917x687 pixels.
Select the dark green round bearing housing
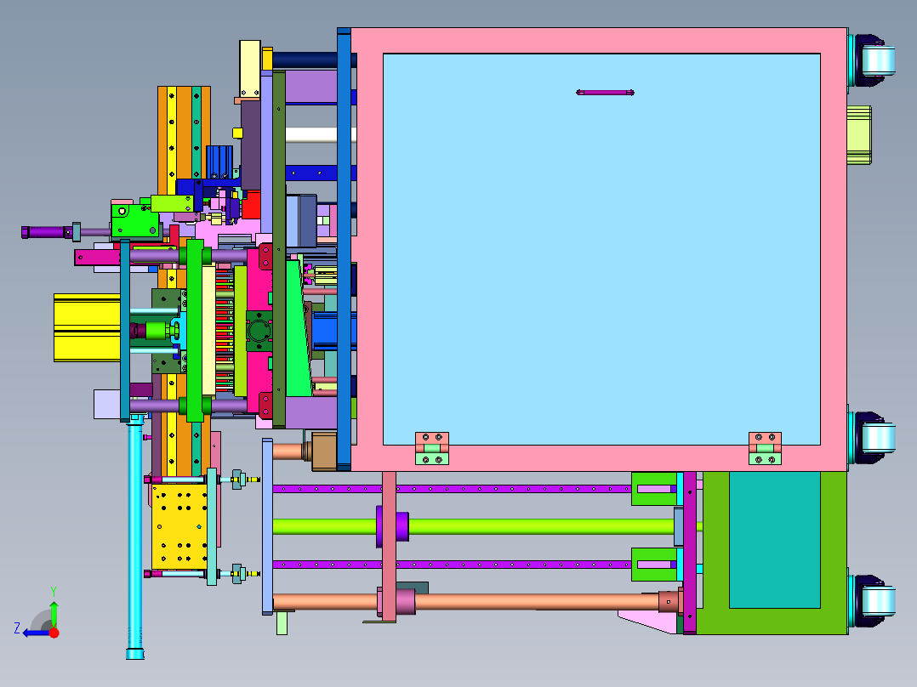pos(259,331)
